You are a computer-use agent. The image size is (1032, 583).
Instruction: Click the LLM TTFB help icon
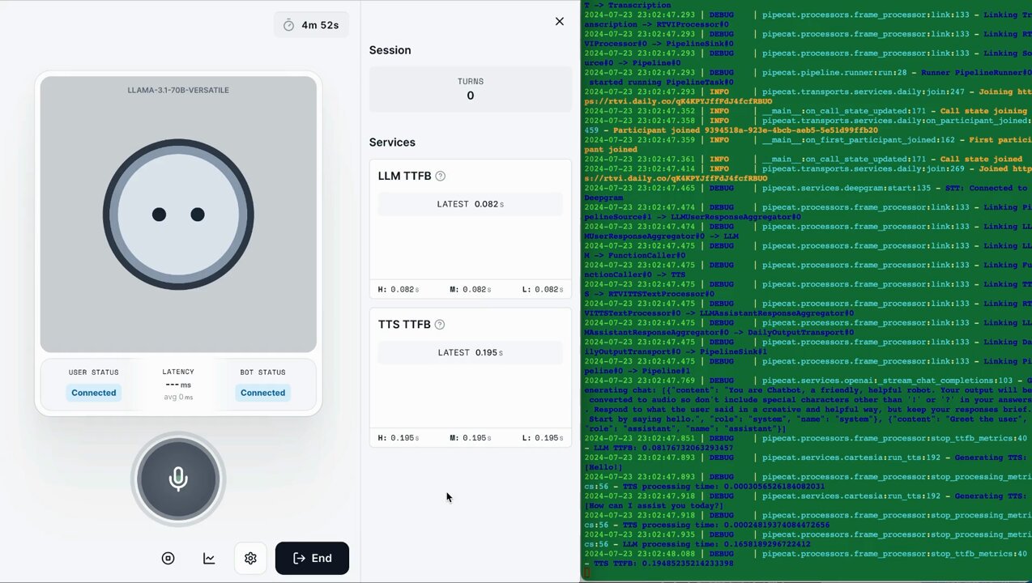click(x=441, y=176)
